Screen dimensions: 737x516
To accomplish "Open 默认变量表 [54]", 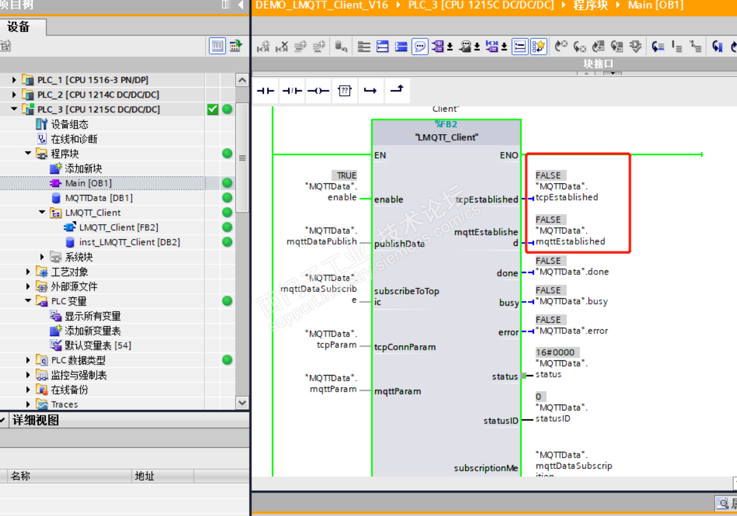I will pos(98,345).
